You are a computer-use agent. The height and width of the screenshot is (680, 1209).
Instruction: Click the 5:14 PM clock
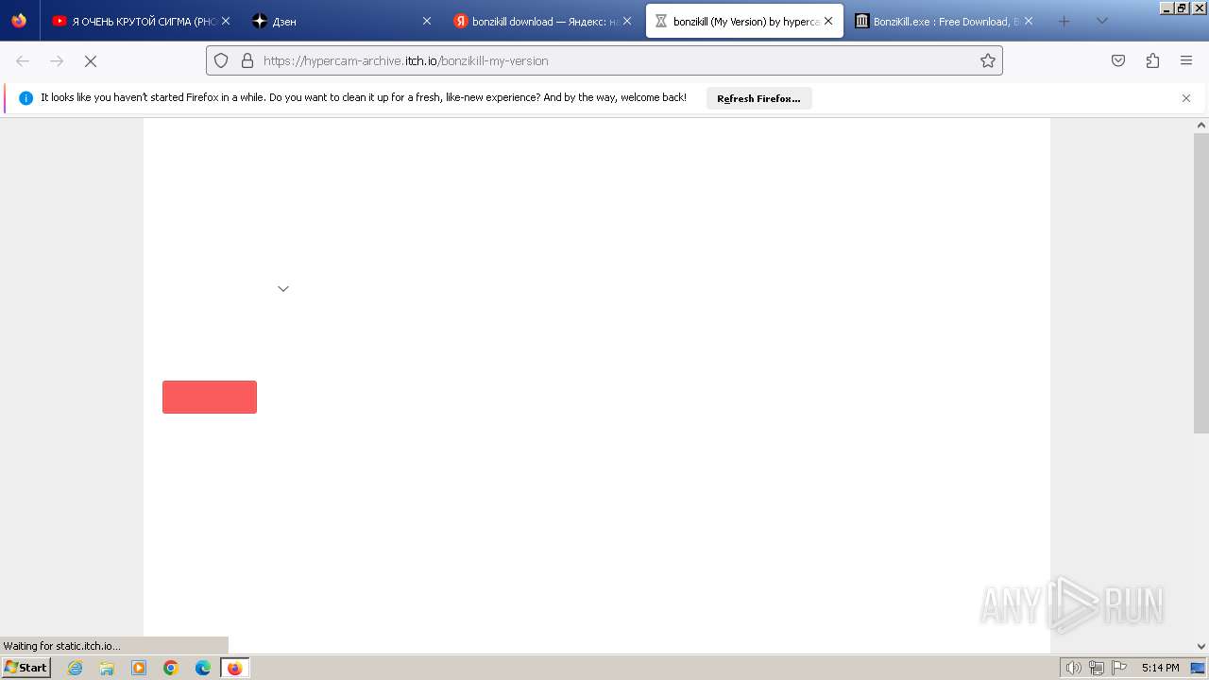point(1160,668)
